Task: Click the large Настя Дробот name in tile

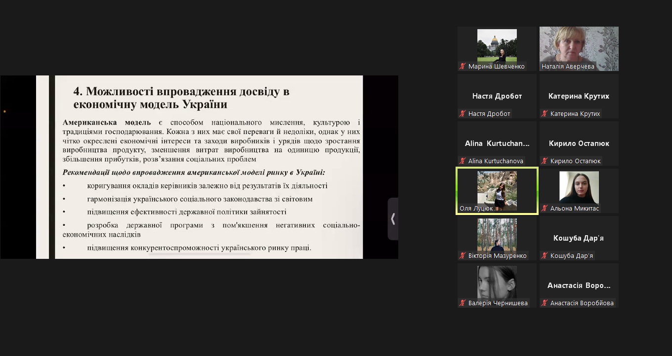Action: pyautogui.click(x=497, y=96)
